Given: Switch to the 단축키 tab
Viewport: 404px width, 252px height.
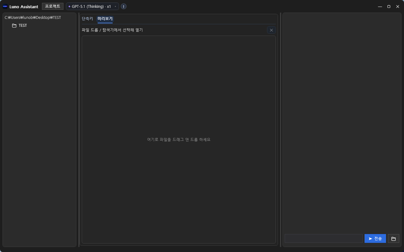Looking at the screenshot, I should (87, 19).
